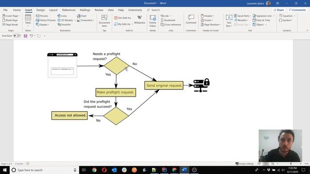Open the Windows Start menu
310x174 pixels.
[5, 170]
